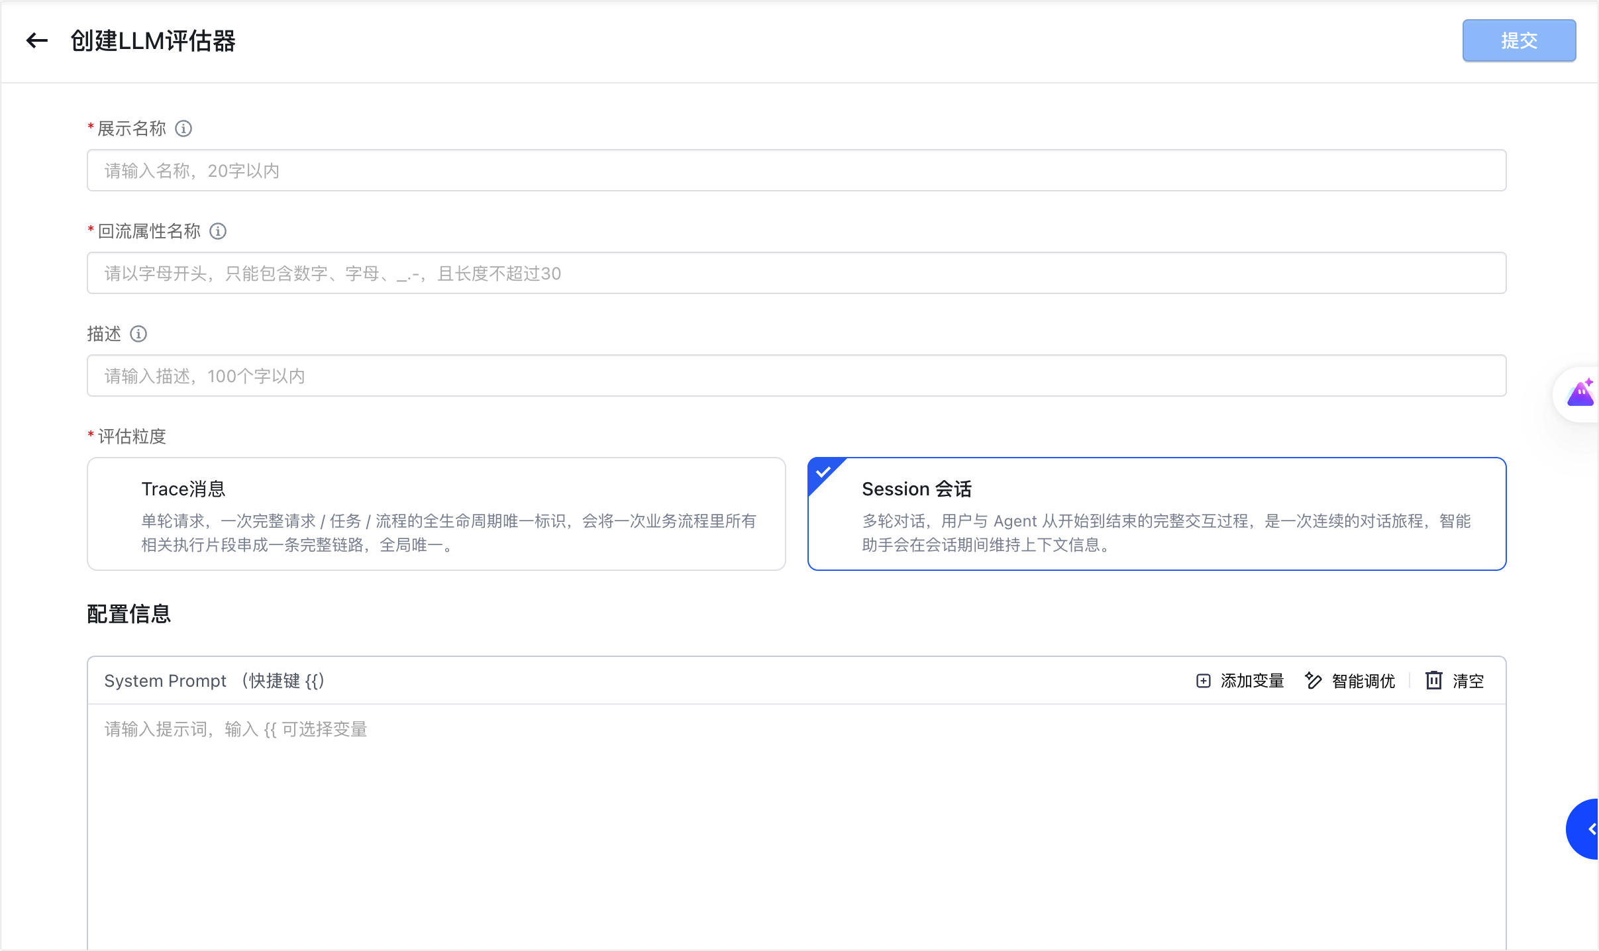This screenshot has width=1599, height=951.
Task: Open info tooltip next to 描述
Action: tap(138, 334)
